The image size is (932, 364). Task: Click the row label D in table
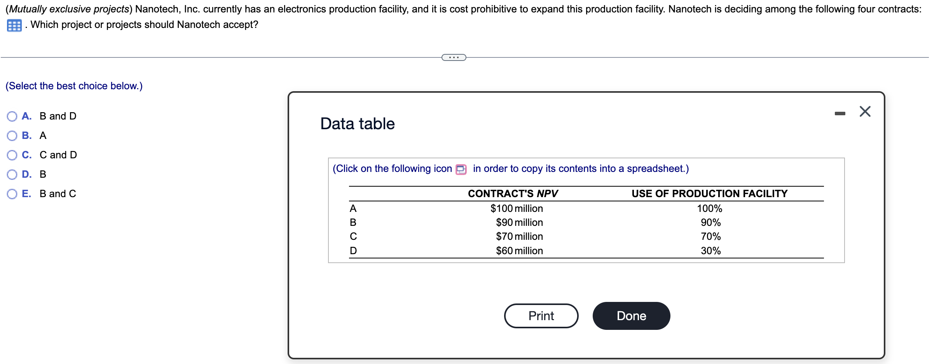tap(353, 251)
